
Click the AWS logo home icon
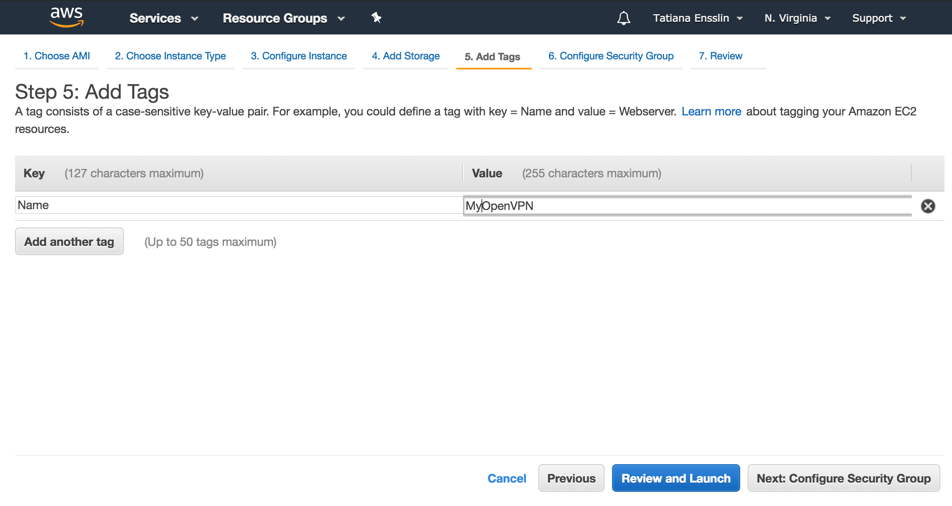coord(67,18)
